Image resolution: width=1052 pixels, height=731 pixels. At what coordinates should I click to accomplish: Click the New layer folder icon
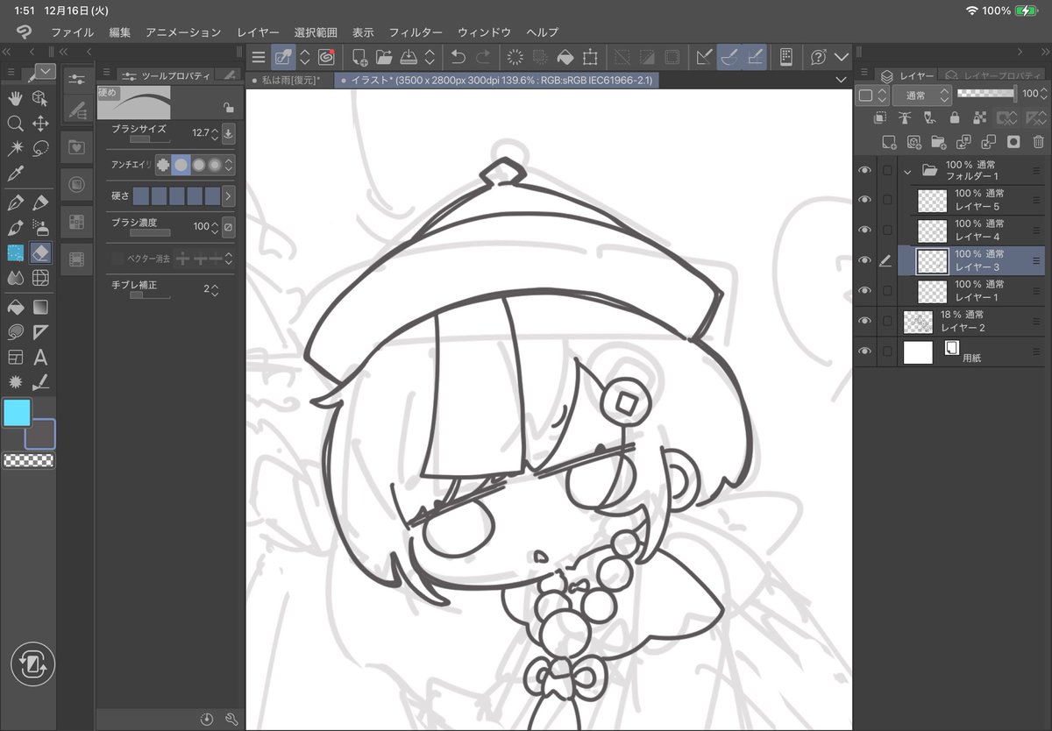pos(939,141)
